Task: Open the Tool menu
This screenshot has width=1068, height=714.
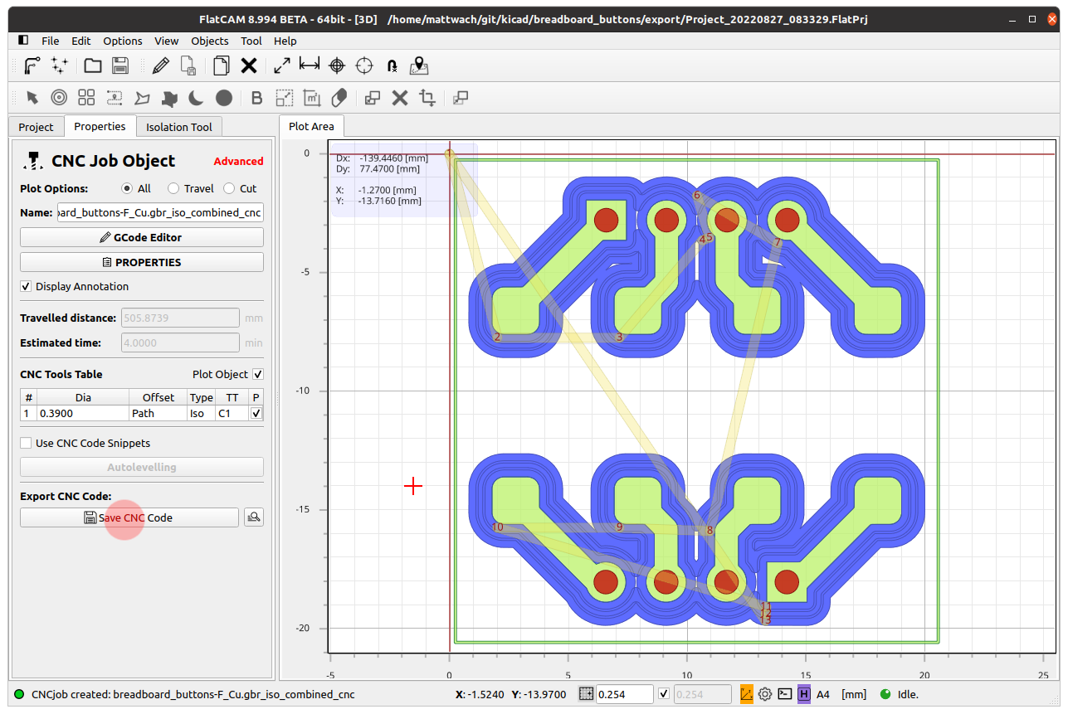Action: (251, 41)
